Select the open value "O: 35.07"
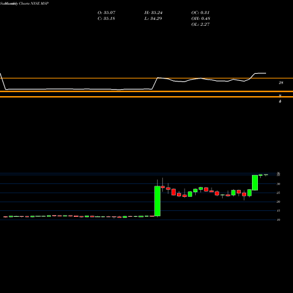The width and height of the screenshot is (293, 293). point(107,13)
